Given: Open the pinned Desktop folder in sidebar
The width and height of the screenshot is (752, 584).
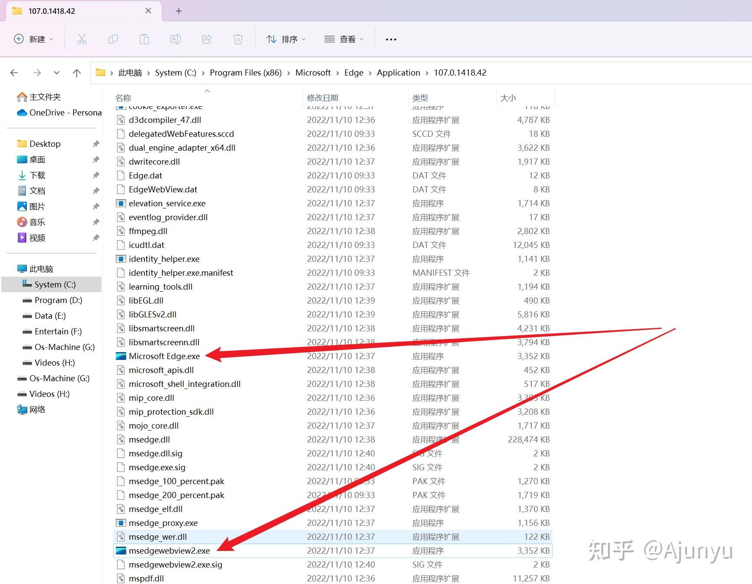Looking at the screenshot, I should [39, 144].
